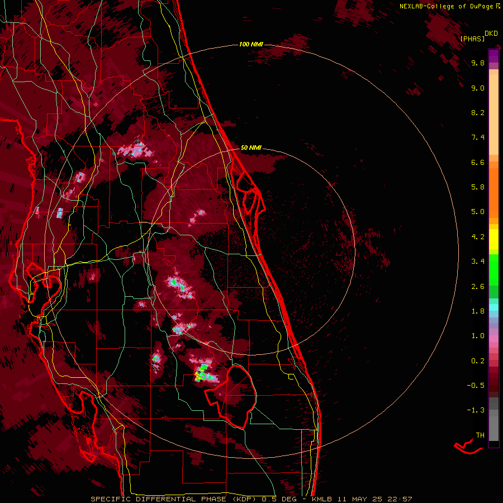
Task: Click the 0.2 scale value
Action: click(478, 361)
